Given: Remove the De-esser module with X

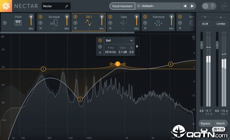Looking at the screenshot, I should (x=41, y=28).
